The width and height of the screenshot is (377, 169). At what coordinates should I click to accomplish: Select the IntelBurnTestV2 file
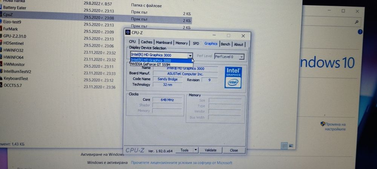pyautogui.click(x=17, y=71)
